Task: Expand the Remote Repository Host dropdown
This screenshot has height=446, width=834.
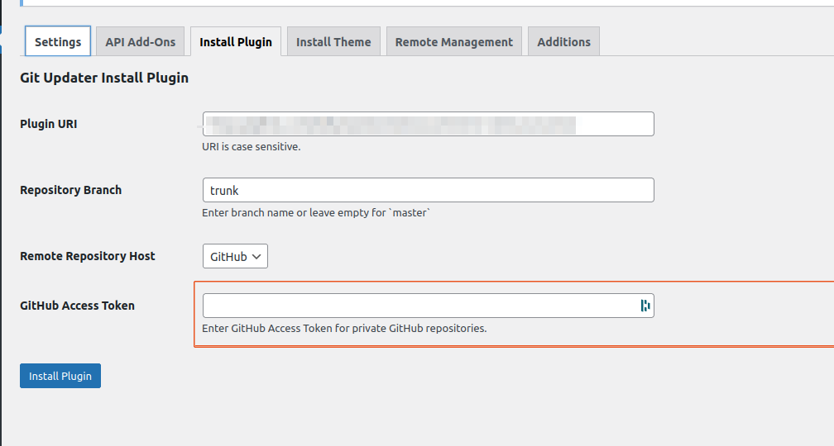Action: pyautogui.click(x=235, y=257)
